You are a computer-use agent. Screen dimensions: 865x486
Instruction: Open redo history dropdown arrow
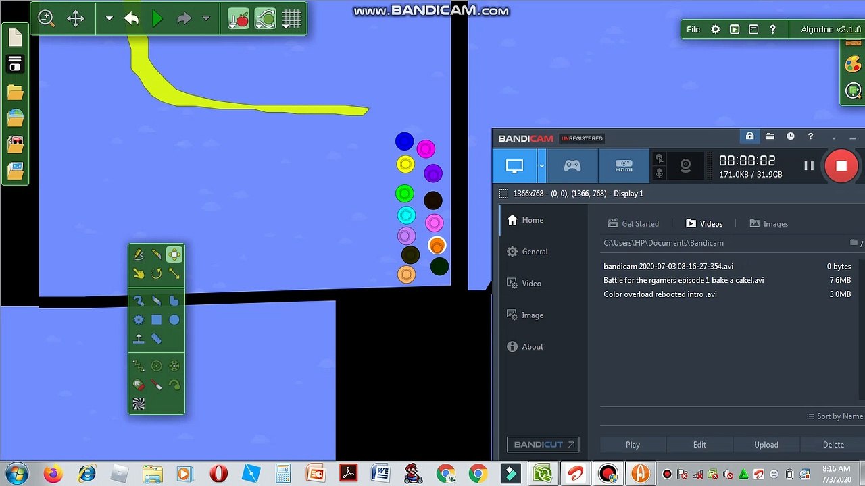(x=206, y=19)
